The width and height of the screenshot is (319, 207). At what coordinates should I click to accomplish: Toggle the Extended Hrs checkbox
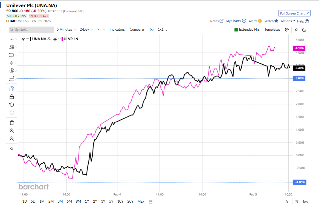pos(236,30)
